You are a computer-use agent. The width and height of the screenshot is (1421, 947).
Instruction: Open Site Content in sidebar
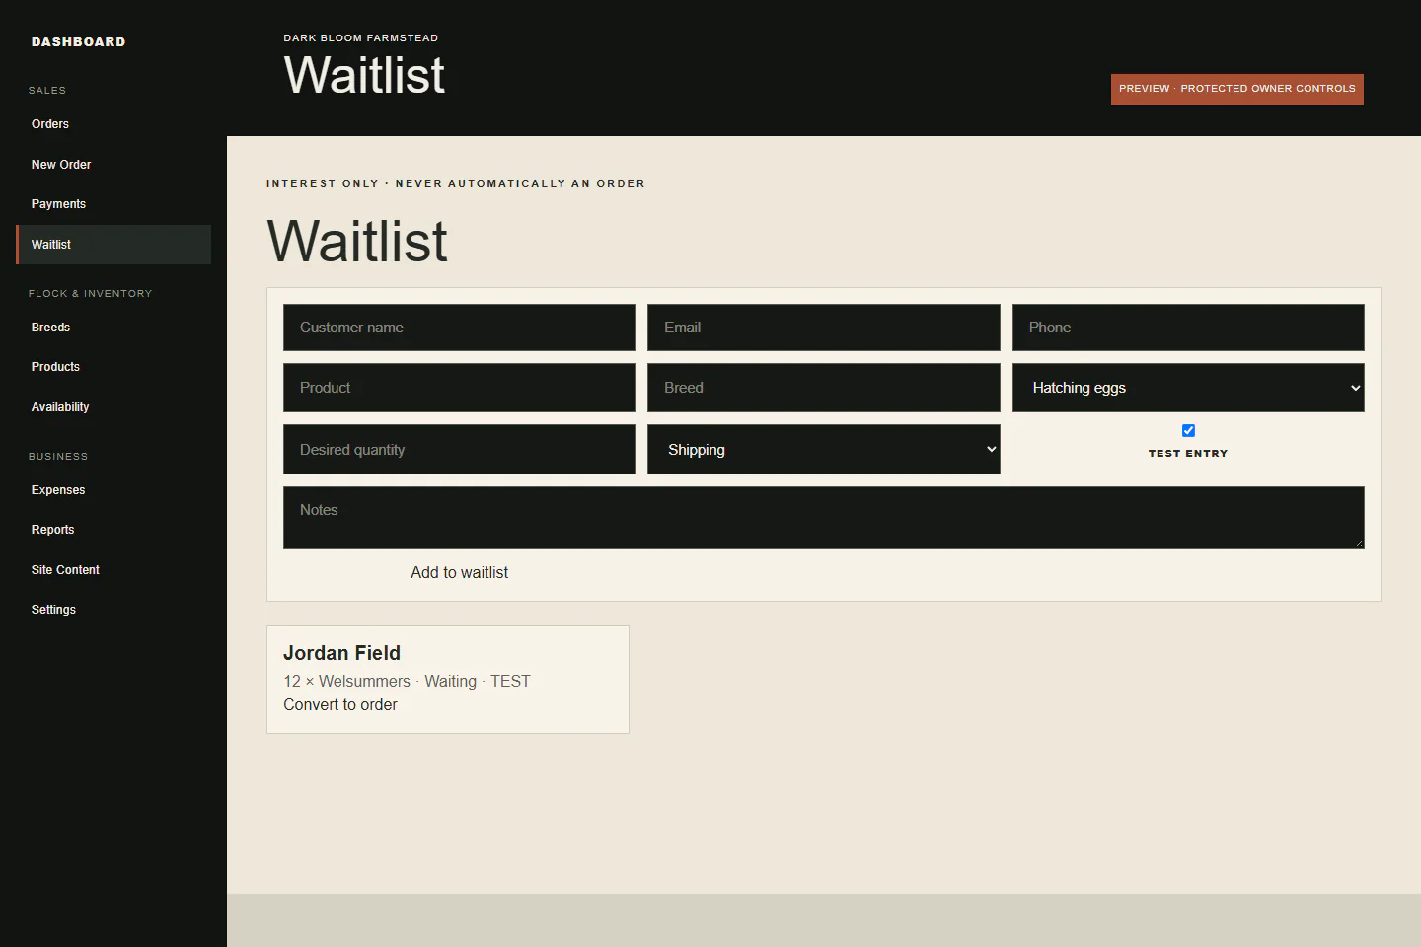pos(113,570)
